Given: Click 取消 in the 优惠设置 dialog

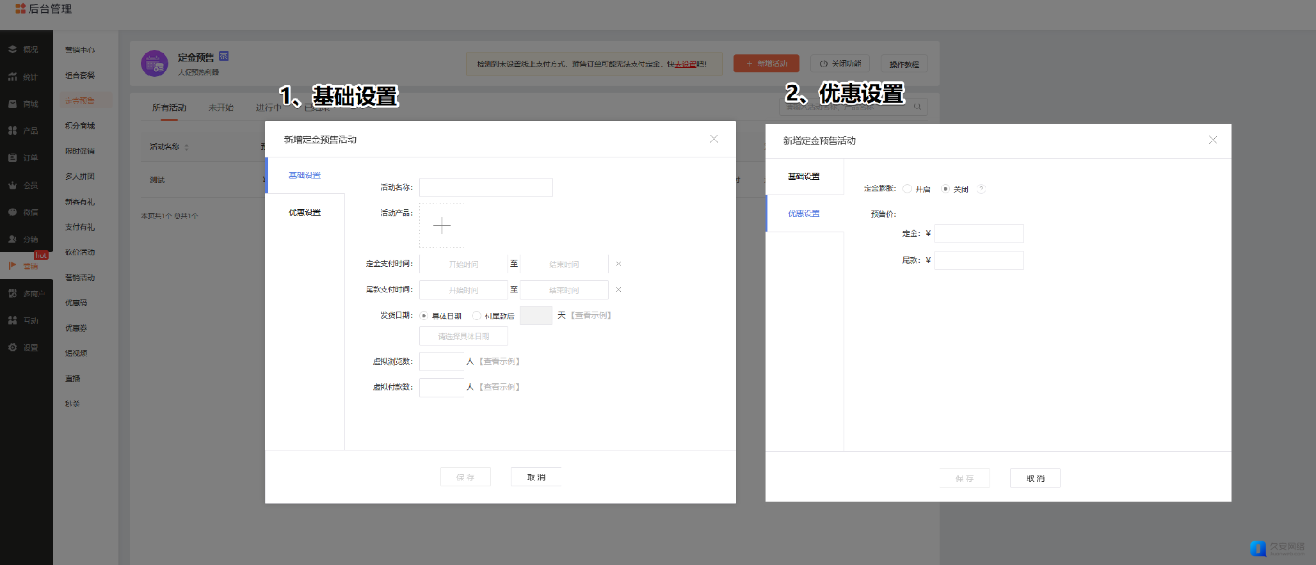Looking at the screenshot, I should pos(1035,479).
